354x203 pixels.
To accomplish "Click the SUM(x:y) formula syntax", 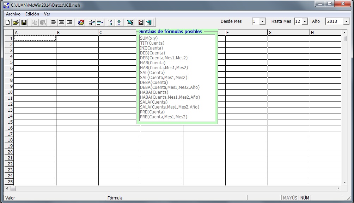I will tap(149, 38).
